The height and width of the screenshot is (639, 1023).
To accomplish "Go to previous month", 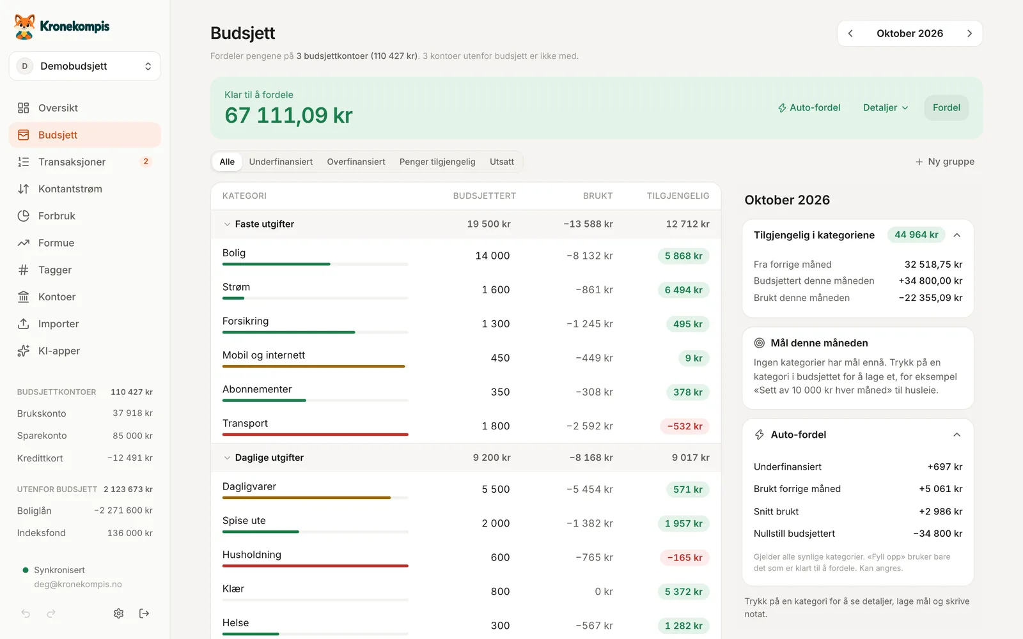I will coord(850,33).
